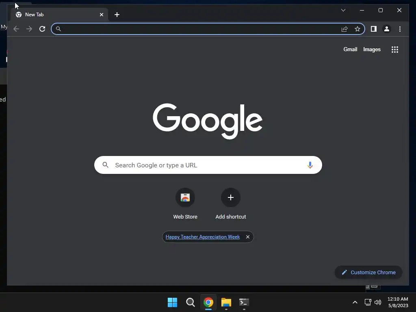Viewport: 416px width, 312px height.
Task: Open Gmail link
Action: [350, 49]
